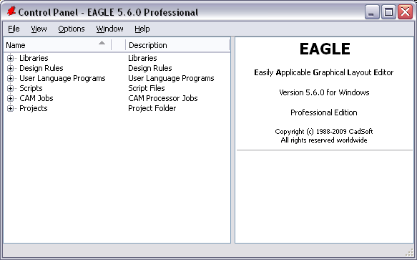The width and height of the screenshot is (417, 260).
Task: Expand the Projects tree node
Action: [11, 108]
